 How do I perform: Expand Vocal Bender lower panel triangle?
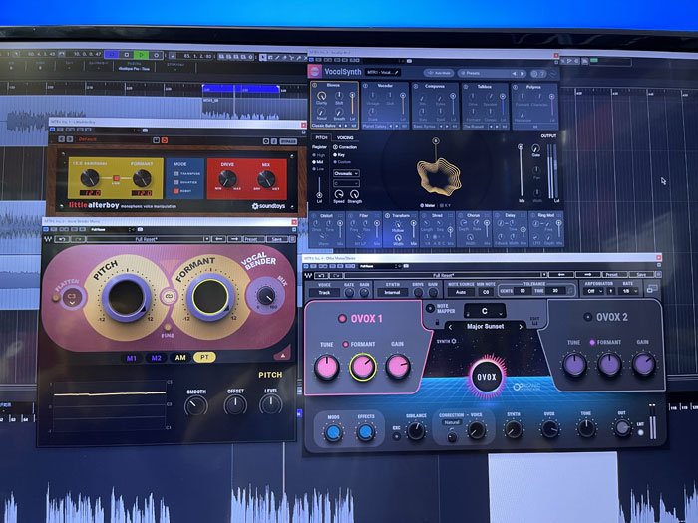[282, 355]
